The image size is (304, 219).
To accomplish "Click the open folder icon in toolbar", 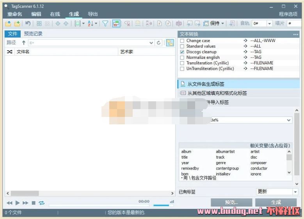I will pyautogui.click(x=8, y=24).
